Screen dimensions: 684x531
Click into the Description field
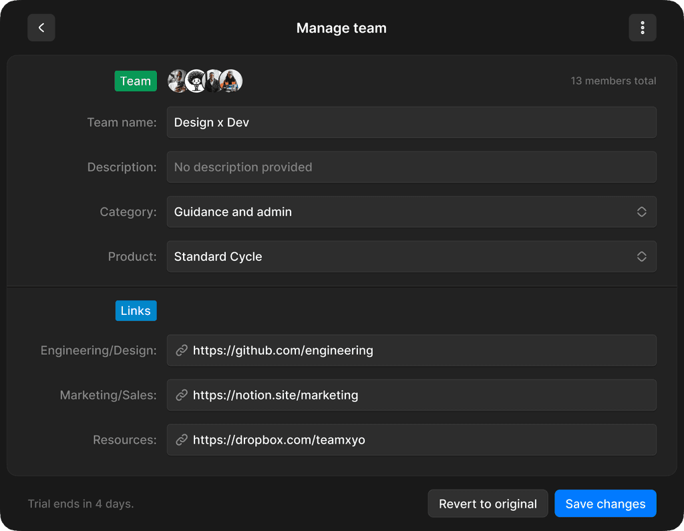pyautogui.click(x=411, y=167)
